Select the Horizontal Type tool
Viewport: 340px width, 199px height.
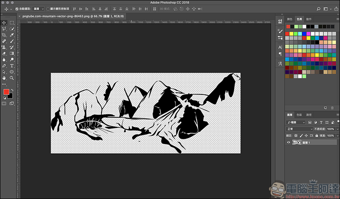[x=12, y=66]
